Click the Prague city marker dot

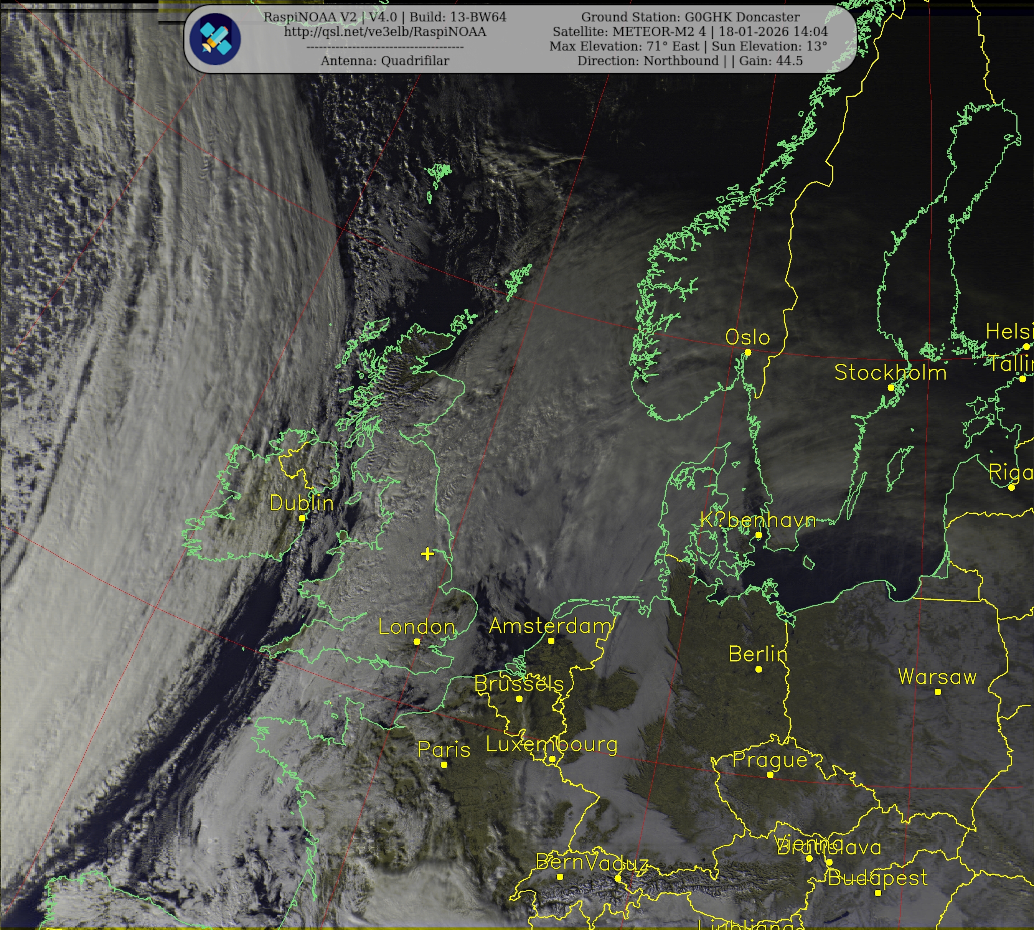(x=770, y=775)
